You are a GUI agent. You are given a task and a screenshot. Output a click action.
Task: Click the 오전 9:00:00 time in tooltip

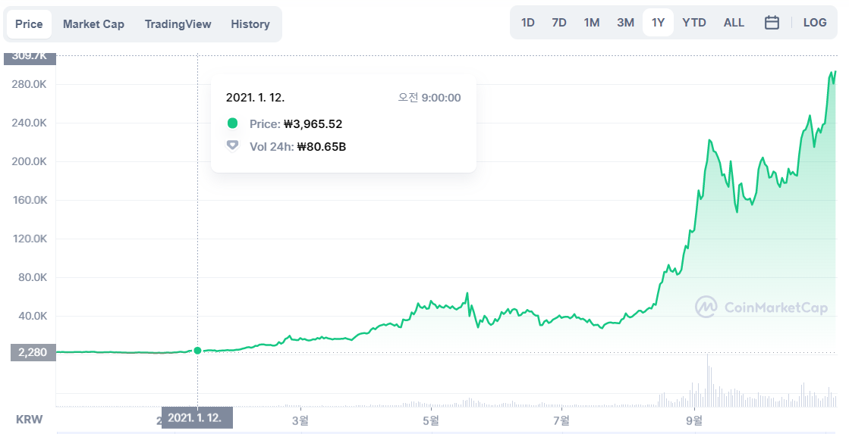pos(429,98)
